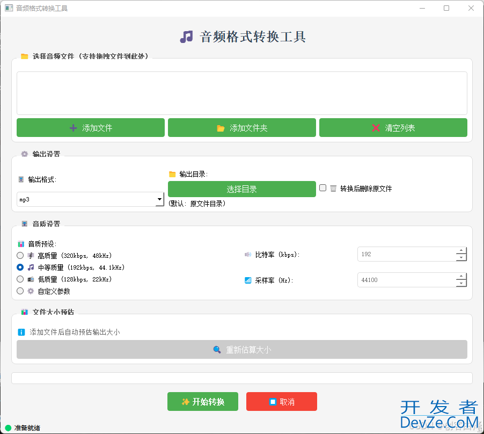Click the gear icon beside 输出设置
Image resolution: width=484 pixels, height=434 pixels.
pyautogui.click(x=24, y=154)
